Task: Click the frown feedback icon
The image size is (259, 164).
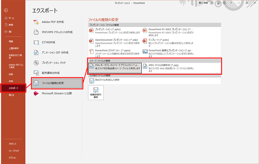Action: tap(224, 3)
